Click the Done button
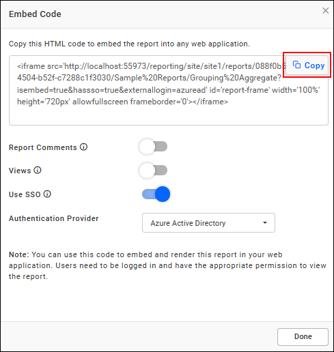Viewport: 334px width, 352px height. click(x=303, y=336)
